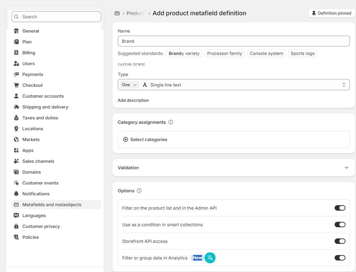
Task: Click the Notifications bell icon in the sidebar
Action: (16, 194)
